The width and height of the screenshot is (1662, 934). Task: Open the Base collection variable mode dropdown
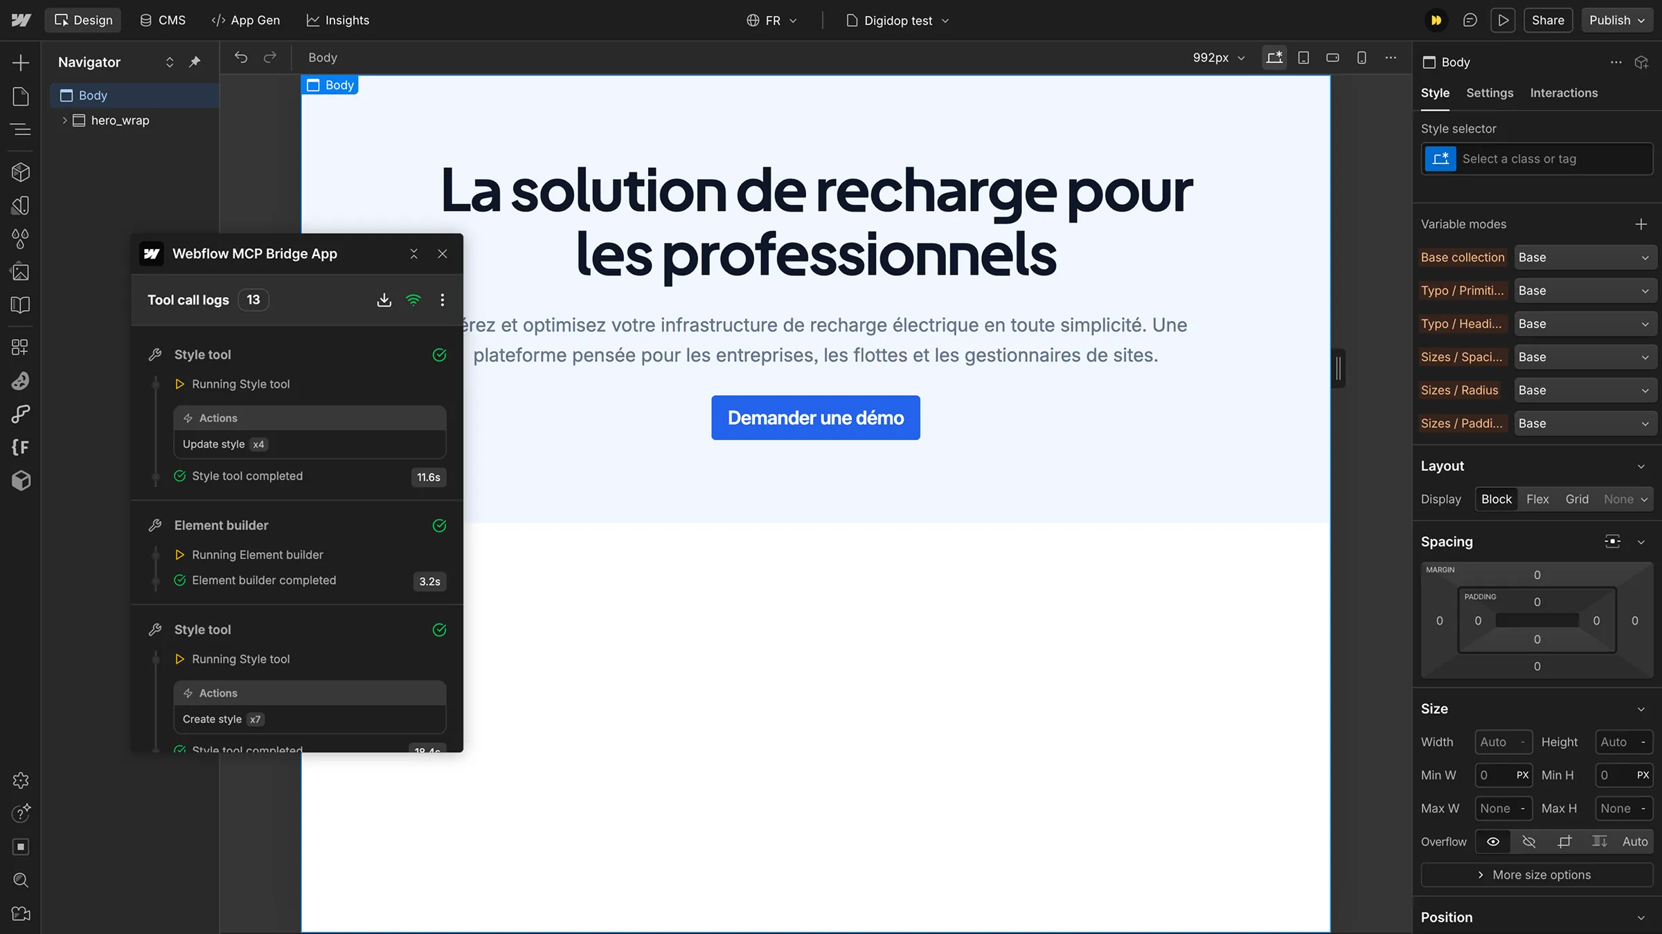(x=1586, y=257)
